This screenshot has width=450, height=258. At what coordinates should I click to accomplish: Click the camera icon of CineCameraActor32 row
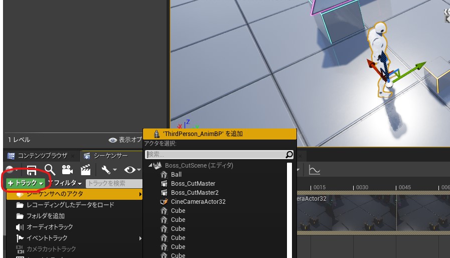coord(164,202)
